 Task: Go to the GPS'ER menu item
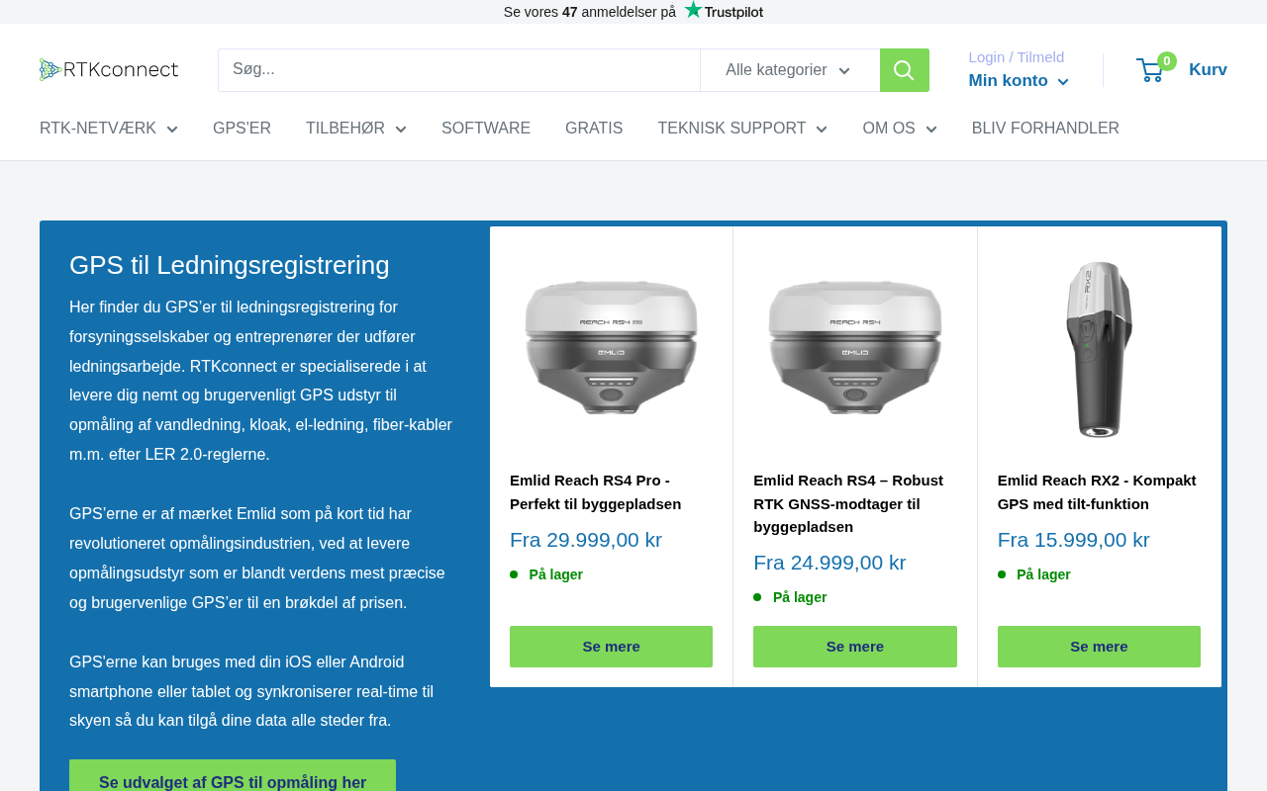point(242,129)
